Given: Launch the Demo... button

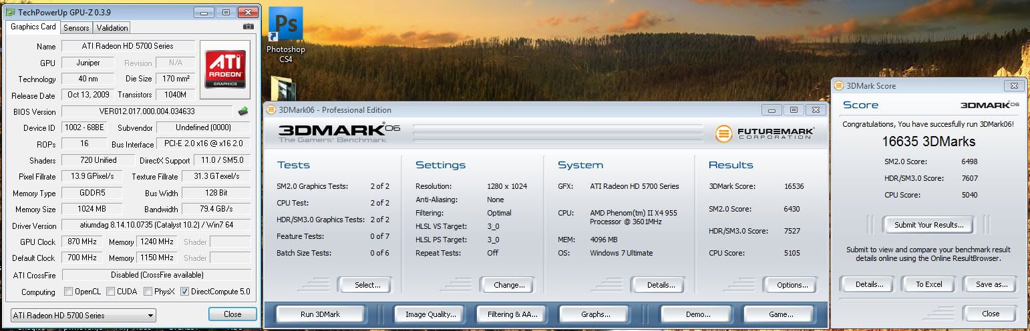Looking at the screenshot, I should click(x=697, y=314).
